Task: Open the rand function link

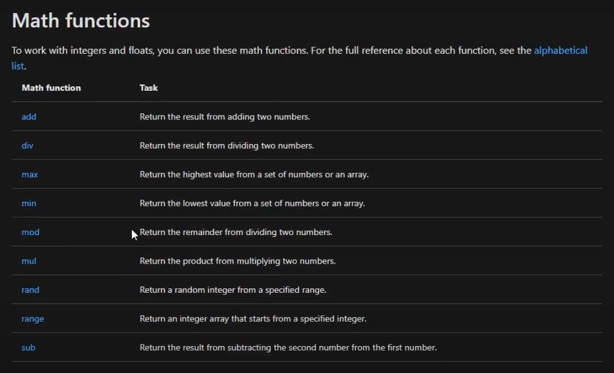Action: coord(30,290)
